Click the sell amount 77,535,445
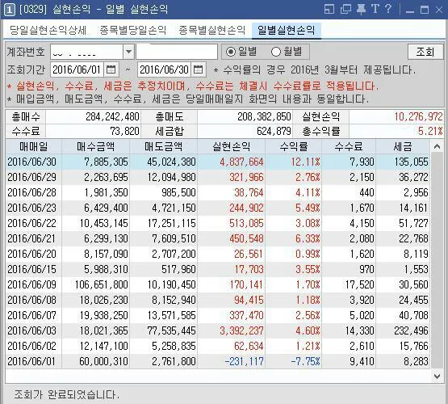Screen dimensions: 448x404 pyautogui.click(x=171, y=330)
